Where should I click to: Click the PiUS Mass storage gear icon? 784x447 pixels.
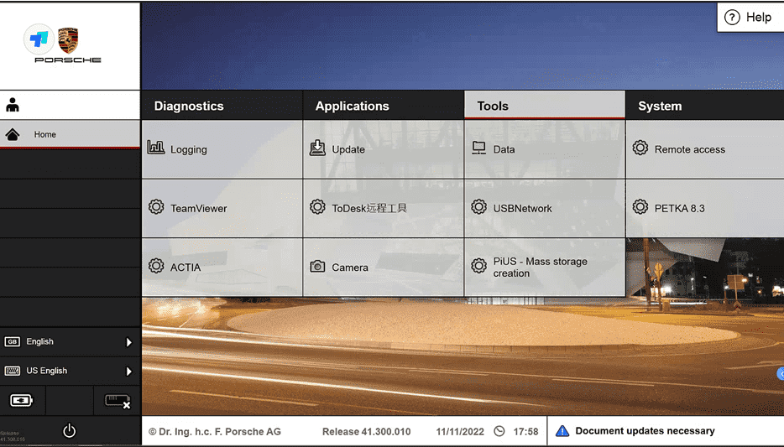479,266
